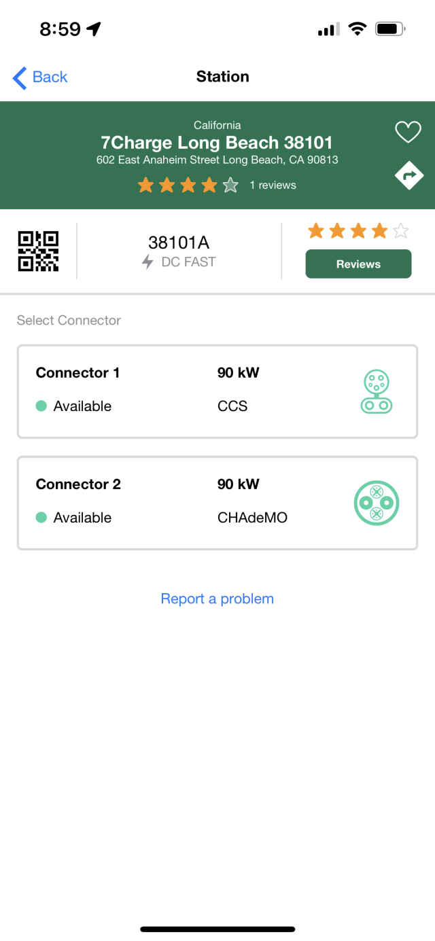Go Back to the previous screen

click(39, 77)
